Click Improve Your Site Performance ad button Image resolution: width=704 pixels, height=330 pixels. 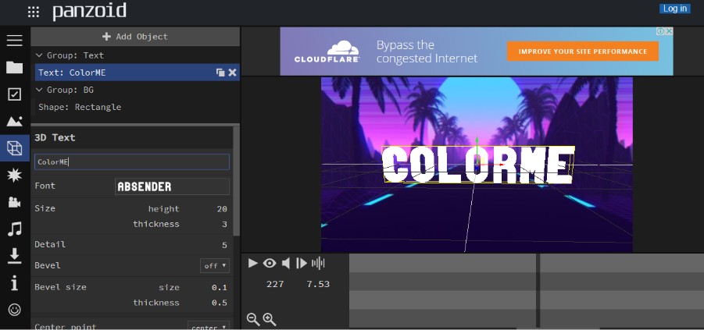(583, 51)
